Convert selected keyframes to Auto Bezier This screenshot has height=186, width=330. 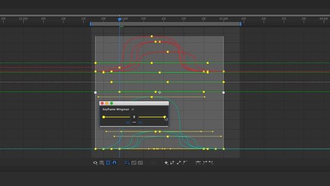[185, 163]
